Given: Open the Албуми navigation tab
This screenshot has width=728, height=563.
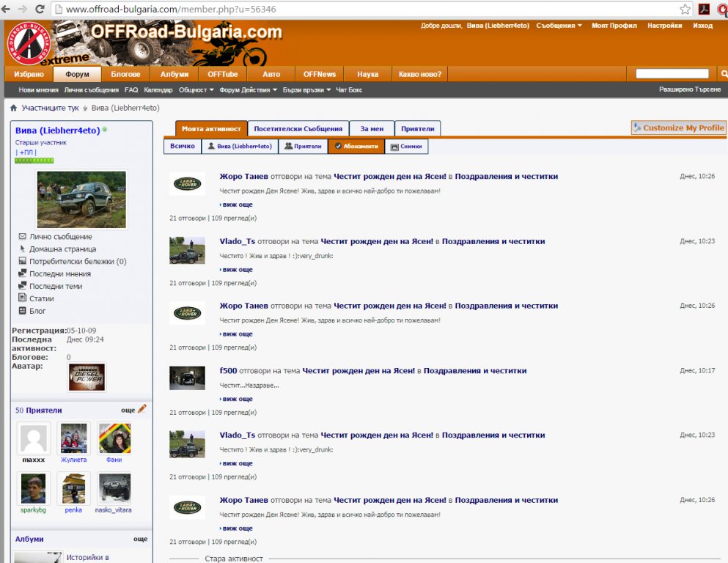Looking at the screenshot, I should pyautogui.click(x=174, y=74).
